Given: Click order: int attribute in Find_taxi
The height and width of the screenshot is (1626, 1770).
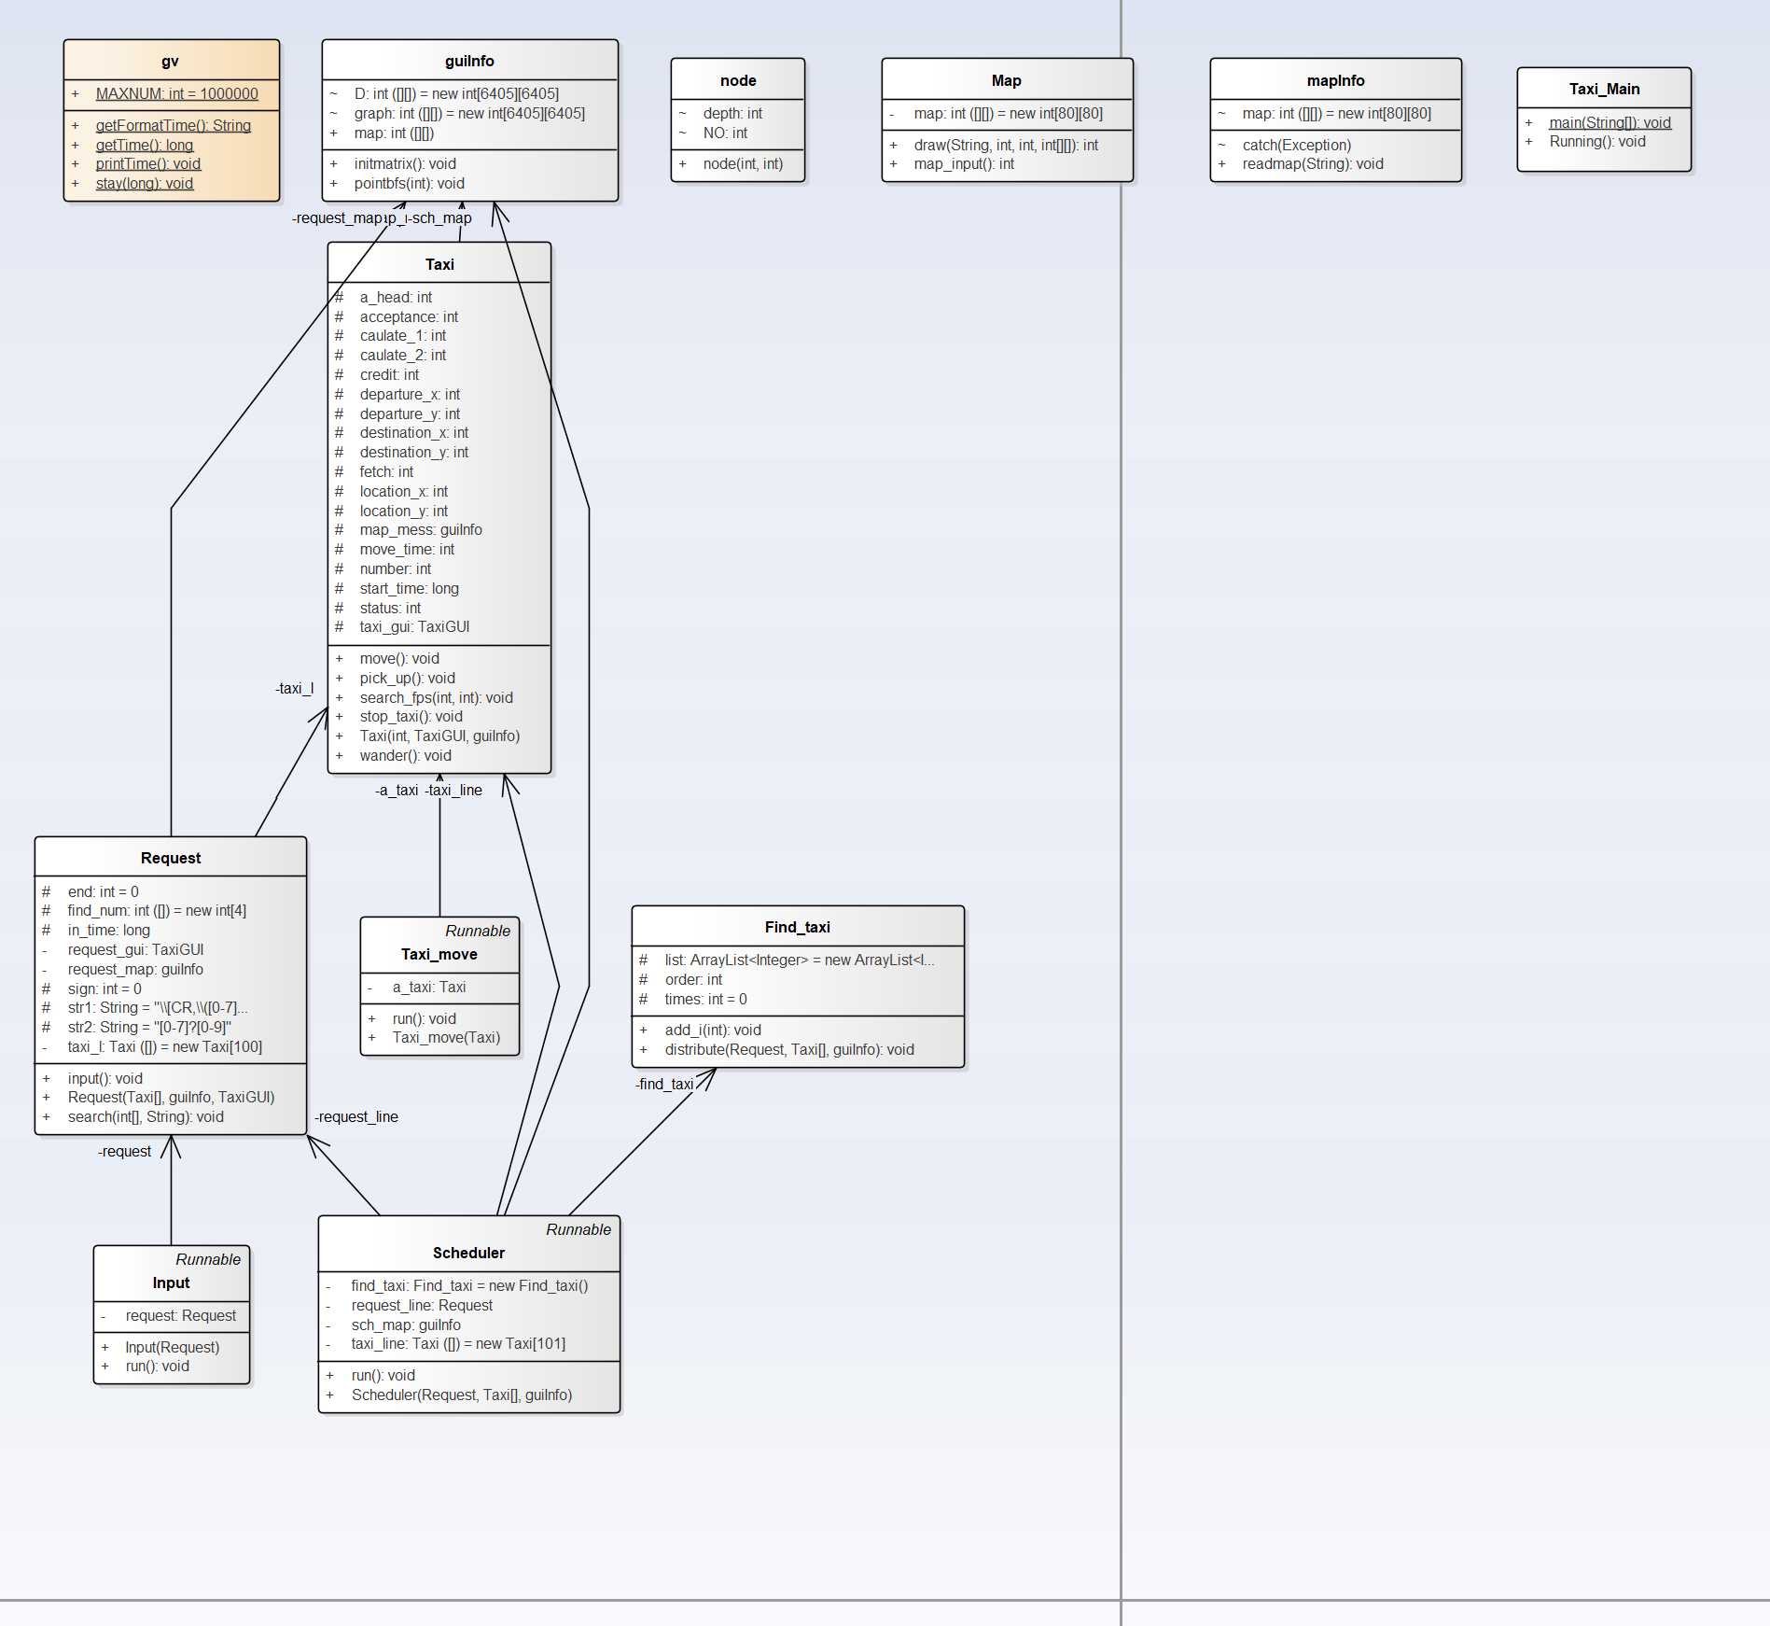Looking at the screenshot, I should click(693, 979).
